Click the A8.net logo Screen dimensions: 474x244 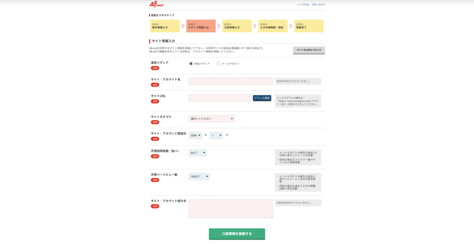pyautogui.click(x=156, y=4)
